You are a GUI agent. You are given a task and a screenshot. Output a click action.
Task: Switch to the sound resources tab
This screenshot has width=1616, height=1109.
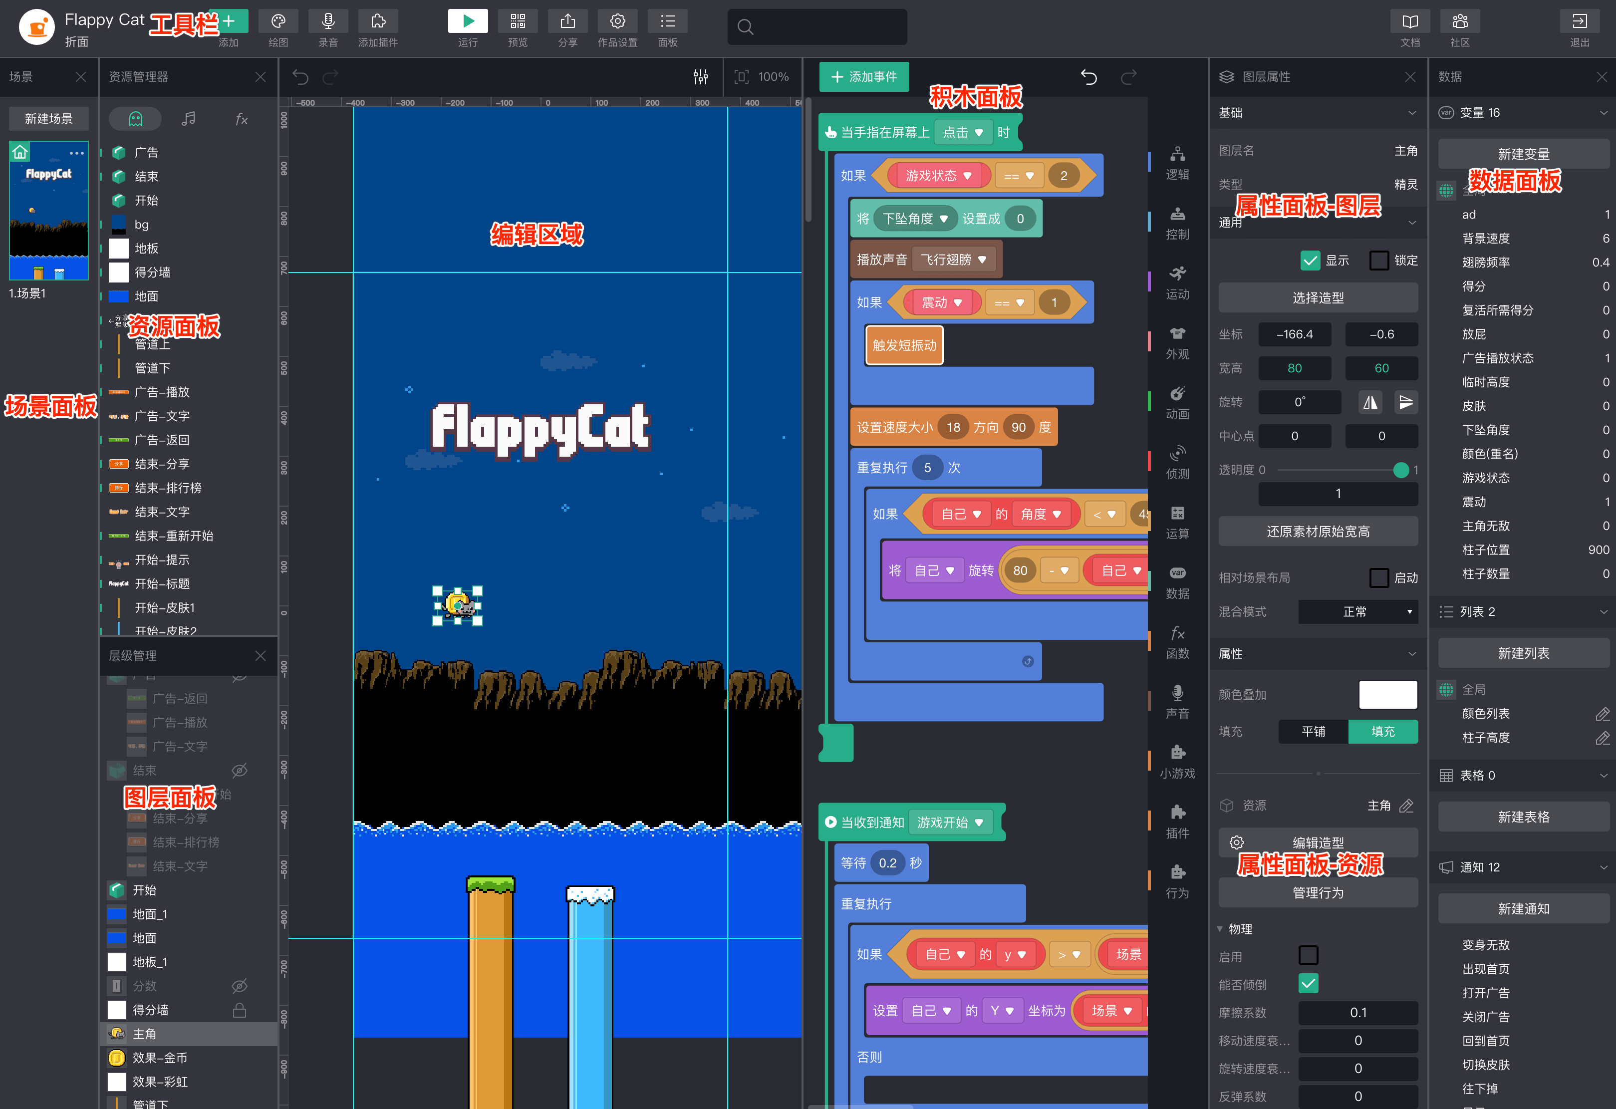coord(189,119)
